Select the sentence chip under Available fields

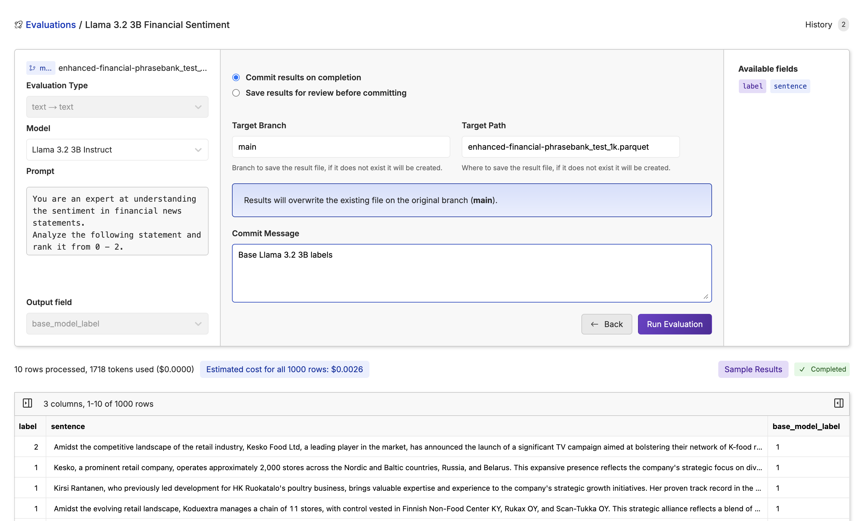tap(790, 86)
